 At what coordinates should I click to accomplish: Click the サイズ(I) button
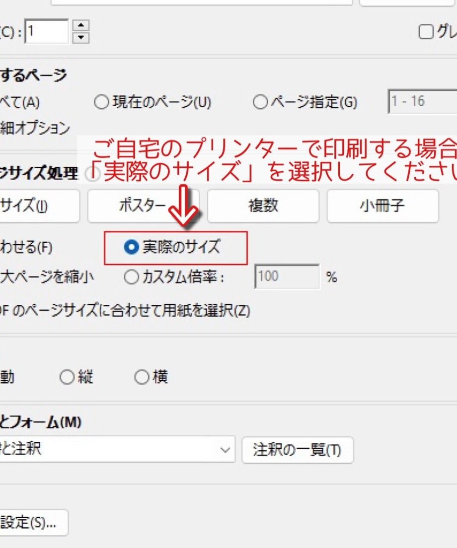[x=40, y=206]
